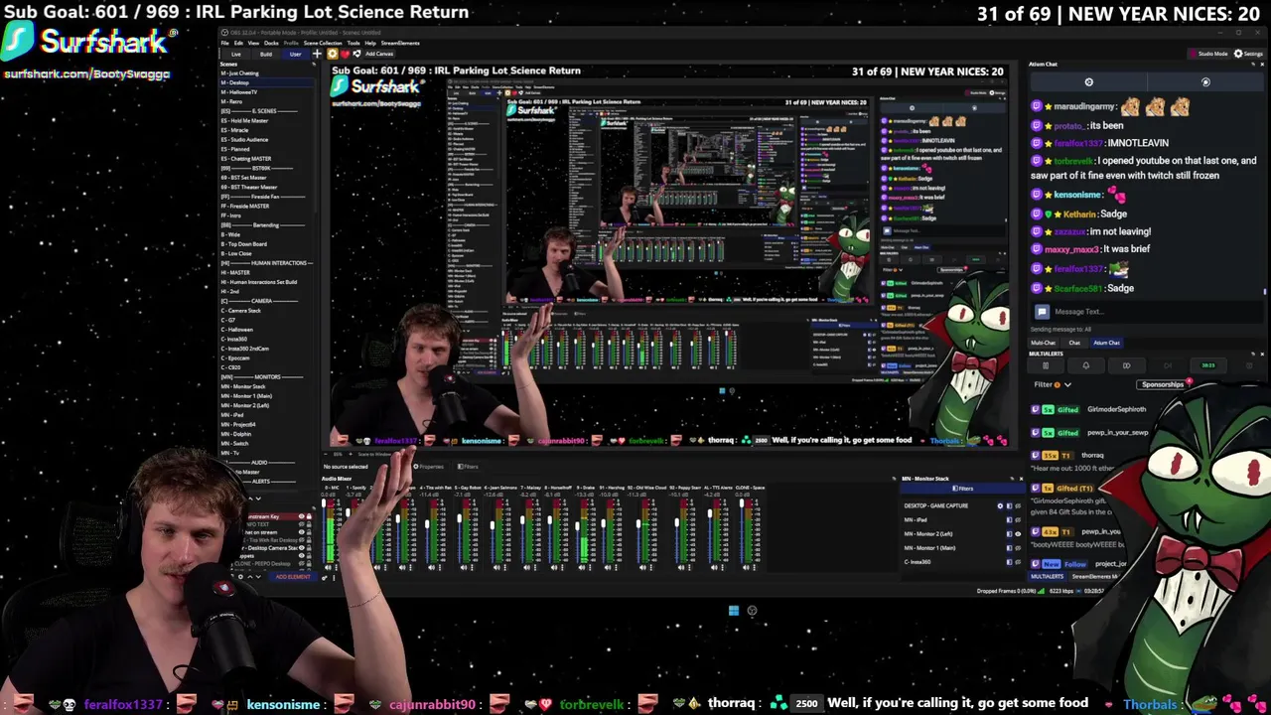Image resolution: width=1271 pixels, height=715 pixels.
Task: Open the OBS Settings gear at top right
Action: pos(1248,53)
